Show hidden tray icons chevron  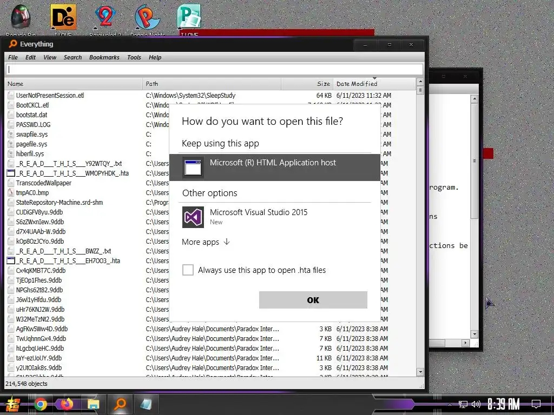[x=450, y=405]
